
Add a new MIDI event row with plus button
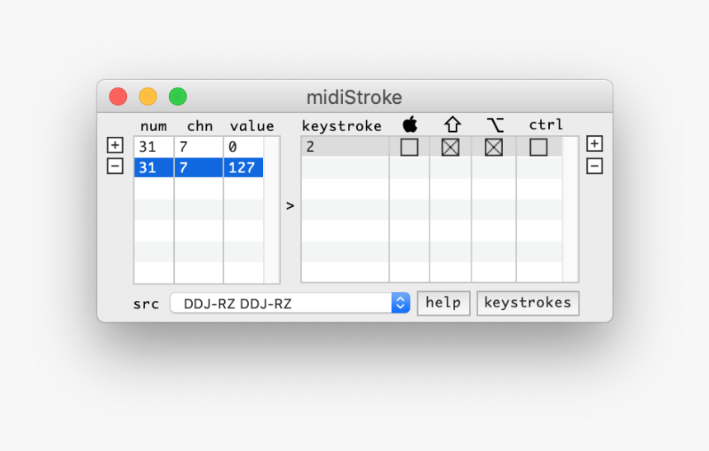point(115,145)
